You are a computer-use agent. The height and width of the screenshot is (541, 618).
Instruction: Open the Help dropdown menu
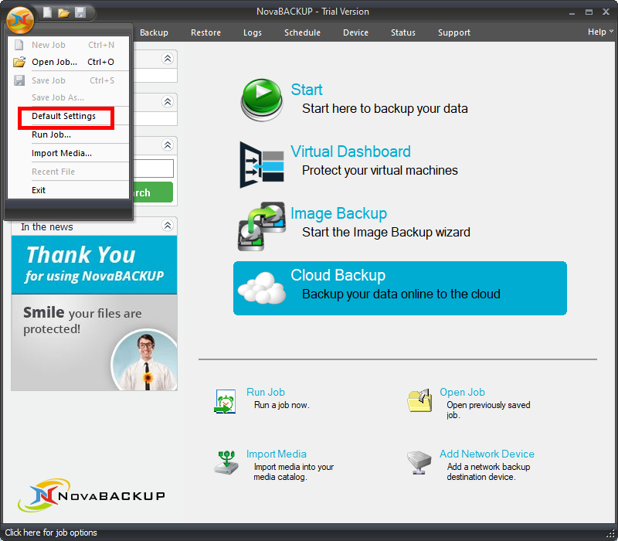600,32
